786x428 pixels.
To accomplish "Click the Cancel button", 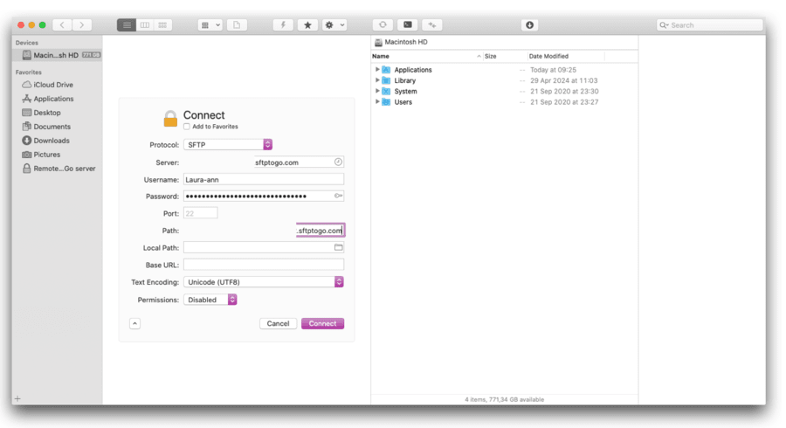I will (x=278, y=324).
